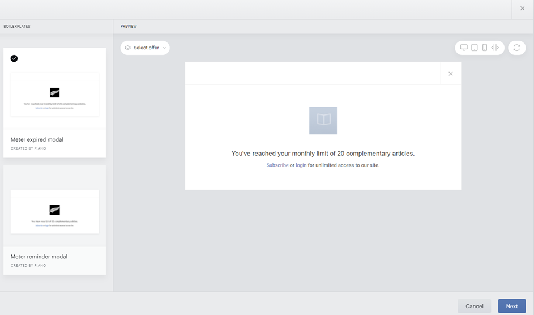The width and height of the screenshot is (534, 315).
Task: Expand the Select offer chevron arrow
Action: (x=164, y=48)
